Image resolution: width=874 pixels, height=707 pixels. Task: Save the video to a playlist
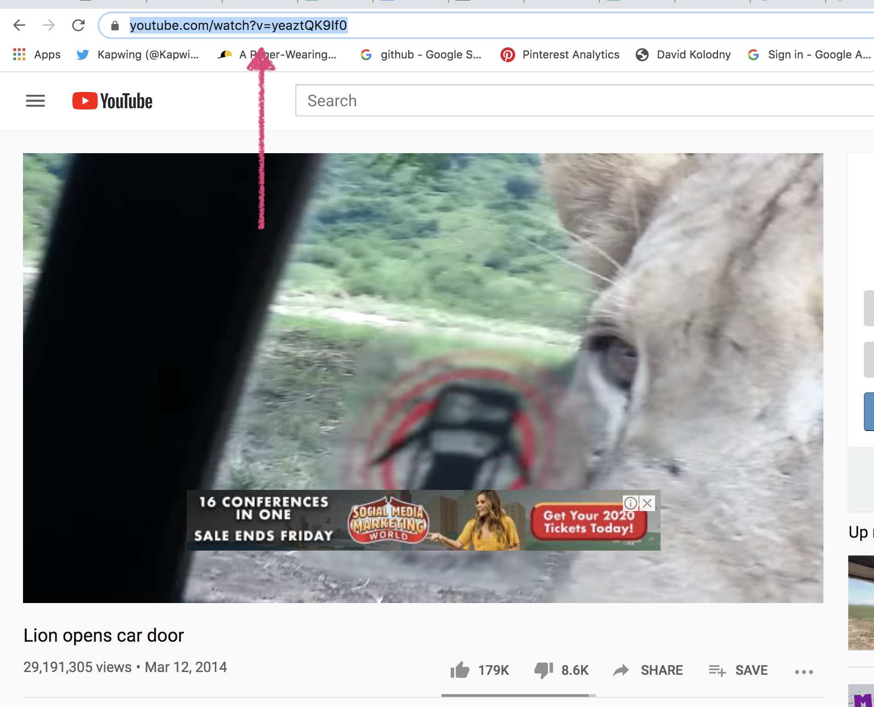[x=738, y=670]
